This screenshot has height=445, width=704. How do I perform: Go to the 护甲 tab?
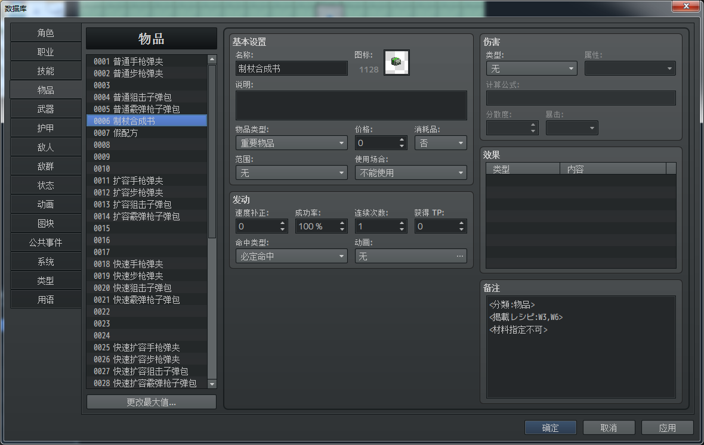point(46,128)
